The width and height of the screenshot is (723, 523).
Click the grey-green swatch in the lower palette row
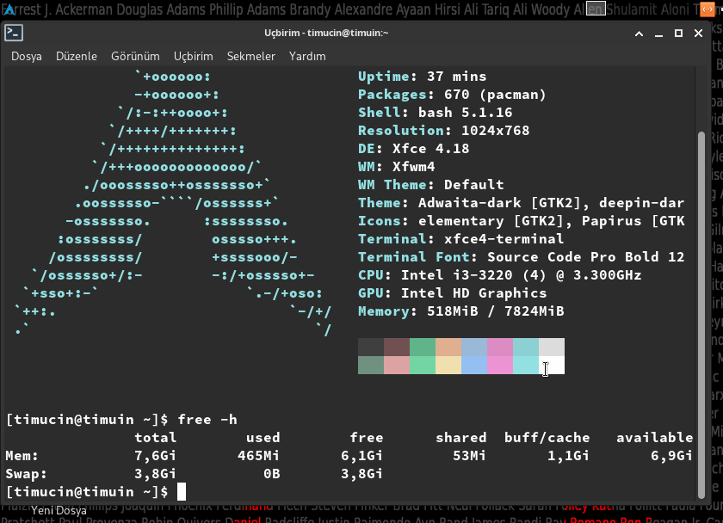pos(371,365)
